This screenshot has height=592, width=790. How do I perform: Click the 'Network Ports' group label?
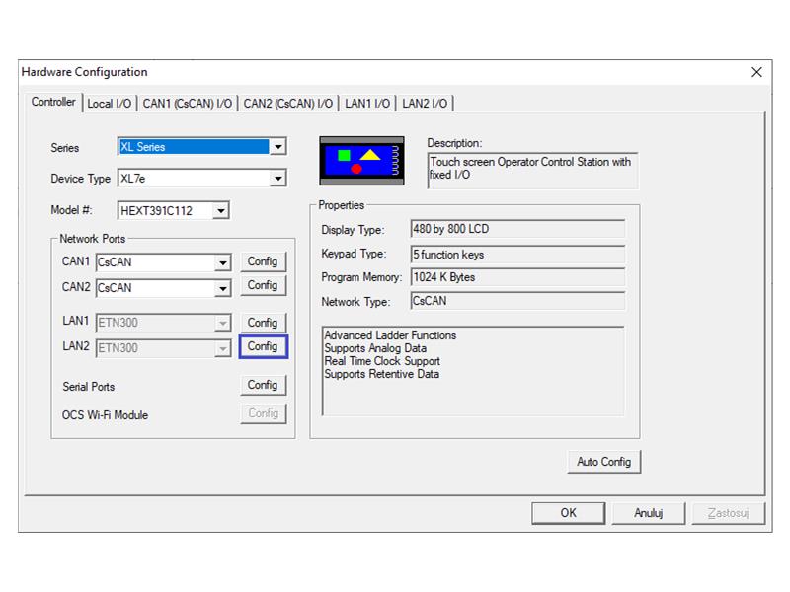[93, 239]
